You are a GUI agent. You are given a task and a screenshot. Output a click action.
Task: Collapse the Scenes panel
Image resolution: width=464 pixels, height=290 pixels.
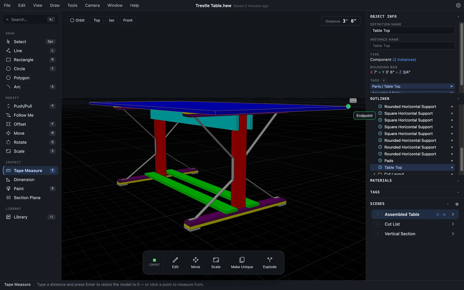(448, 204)
